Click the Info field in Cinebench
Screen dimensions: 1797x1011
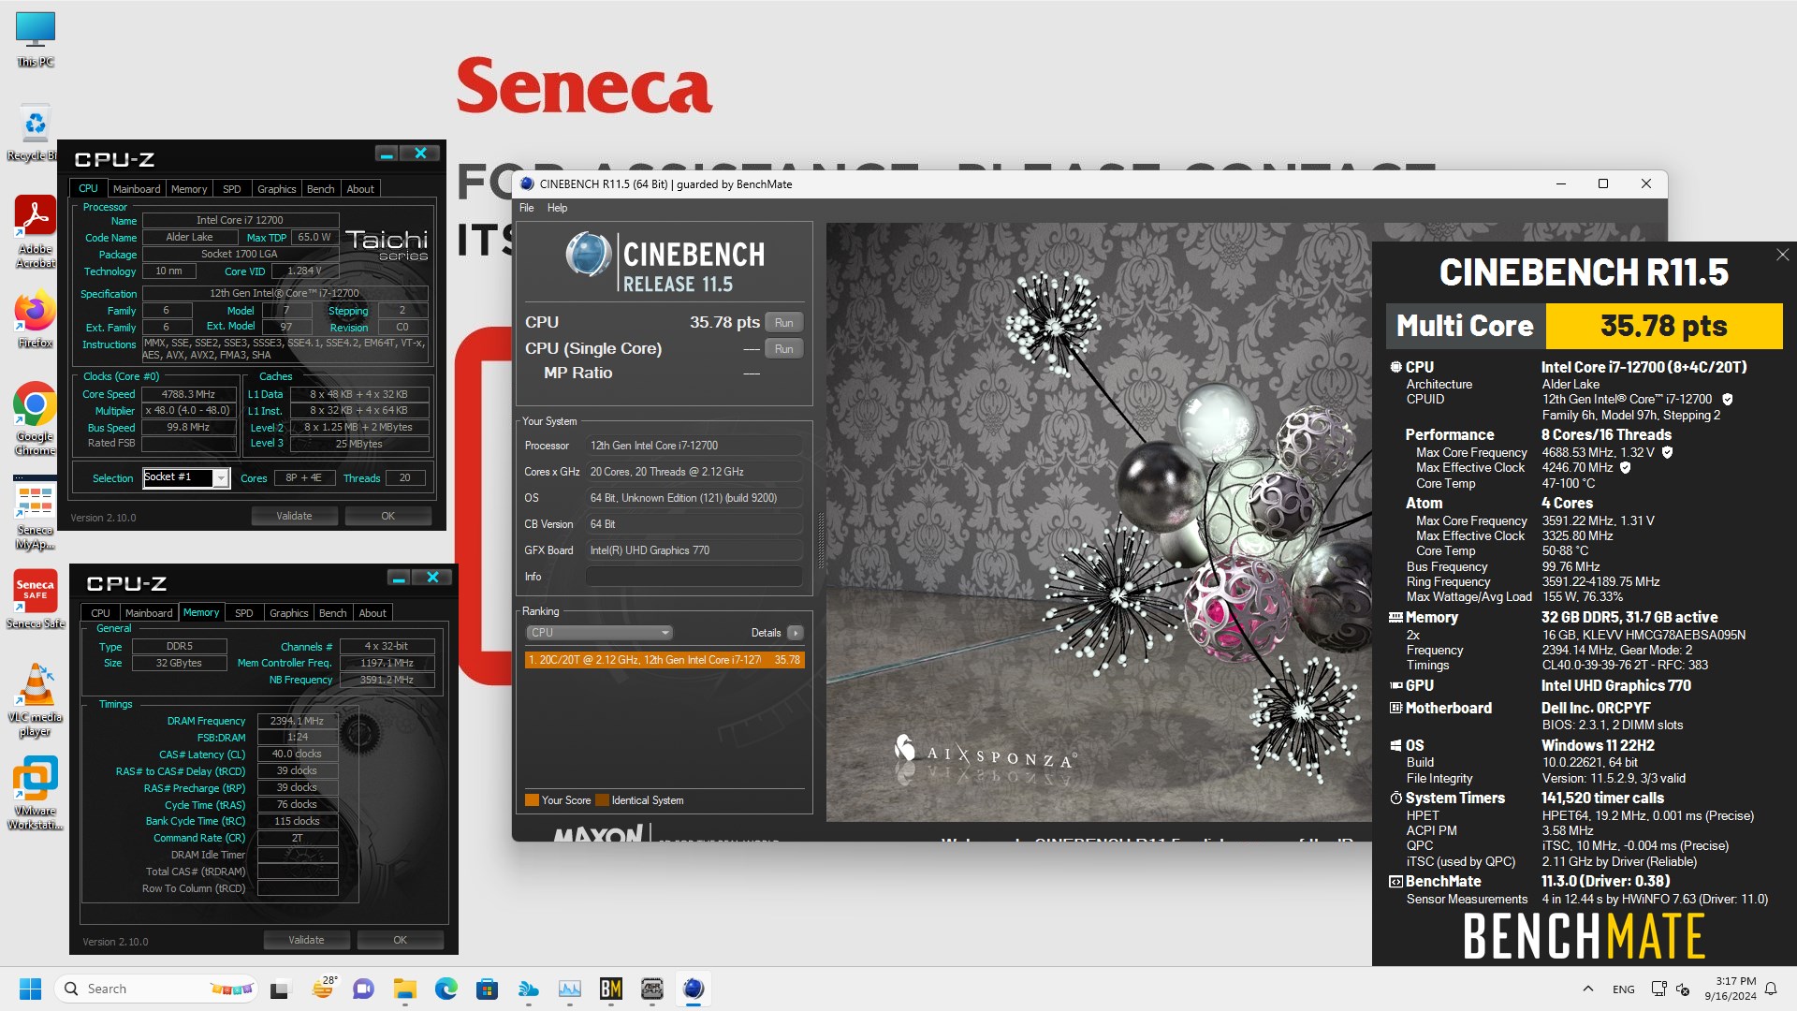[x=694, y=577]
